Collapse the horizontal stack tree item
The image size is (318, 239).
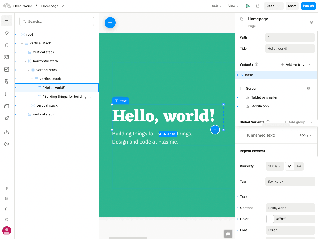coord(25,61)
